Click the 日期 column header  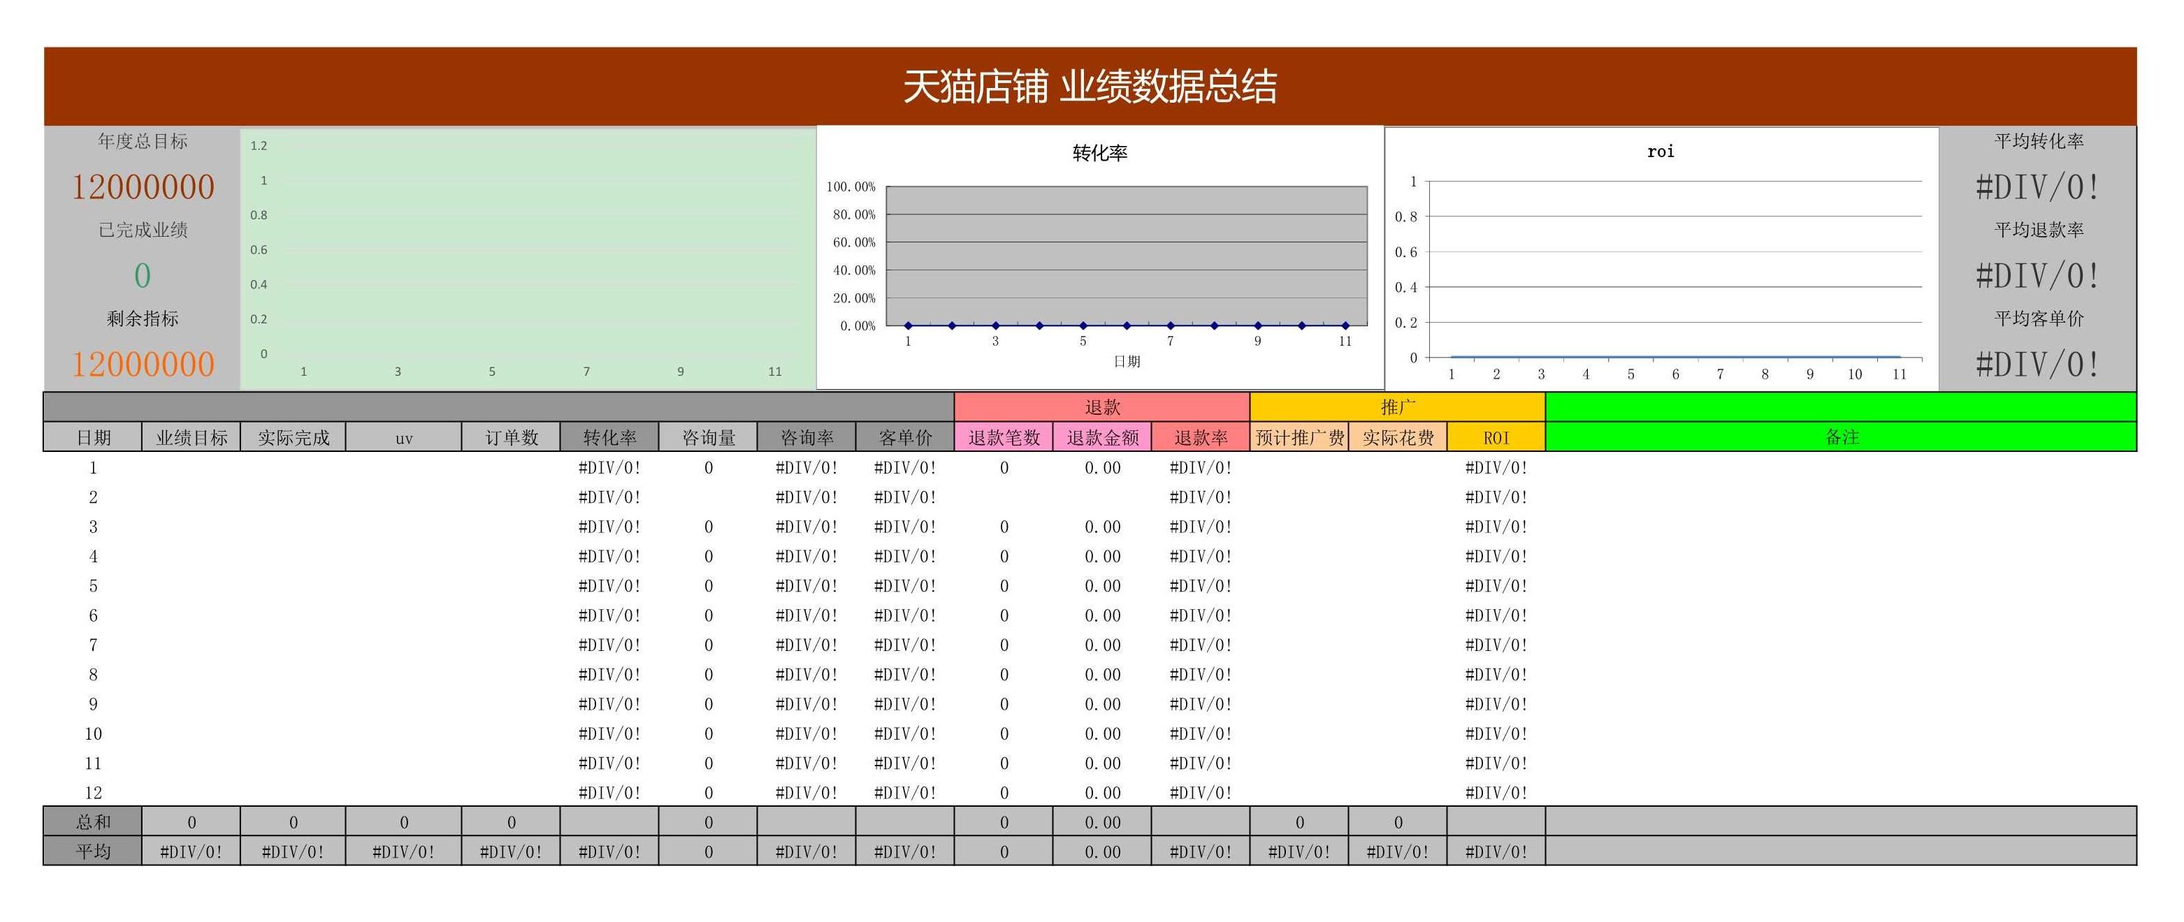pos(93,437)
